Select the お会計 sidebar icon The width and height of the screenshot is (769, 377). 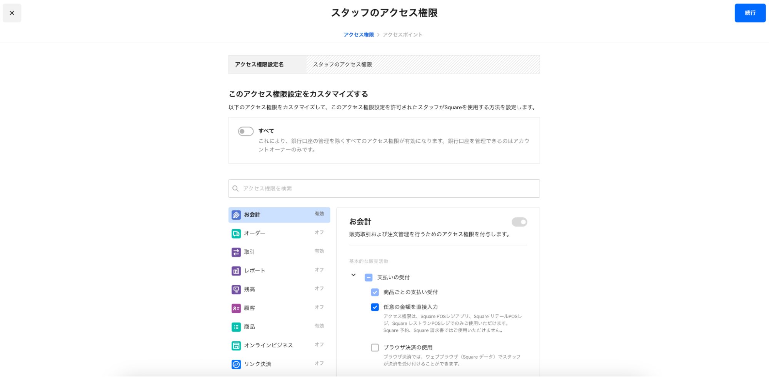pyautogui.click(x=236, y=214)
